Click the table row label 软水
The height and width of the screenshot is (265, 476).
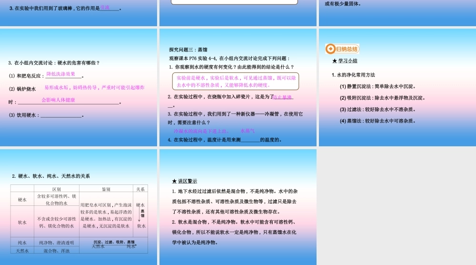point(22,223)
